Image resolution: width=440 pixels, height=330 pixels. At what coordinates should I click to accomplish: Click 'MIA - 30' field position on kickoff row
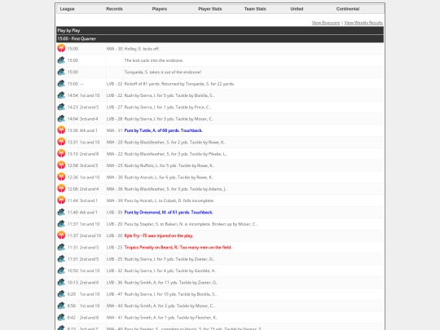tap(115, 49)
